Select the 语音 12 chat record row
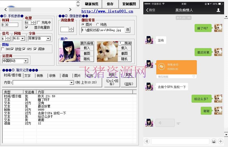This screenshot has width=228, height=147. [70, 123]
